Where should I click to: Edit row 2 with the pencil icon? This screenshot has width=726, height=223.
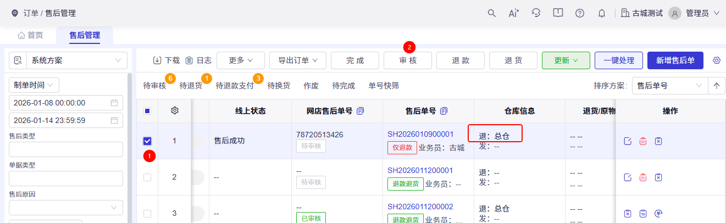coord(628,177)
